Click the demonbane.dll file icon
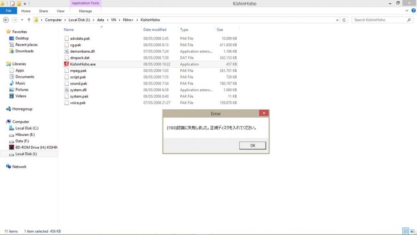417x235 pixels. tap(66, 51)
